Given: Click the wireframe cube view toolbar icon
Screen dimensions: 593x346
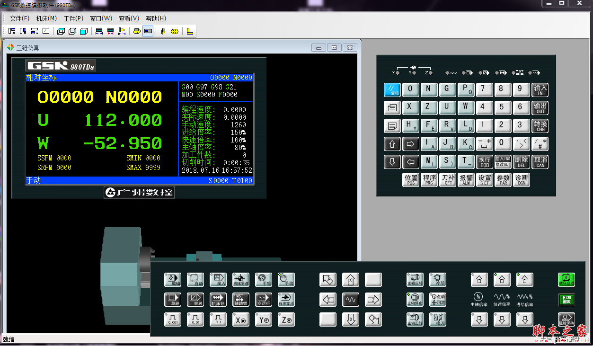Looking at the screenshot, I should pos(61,31).
